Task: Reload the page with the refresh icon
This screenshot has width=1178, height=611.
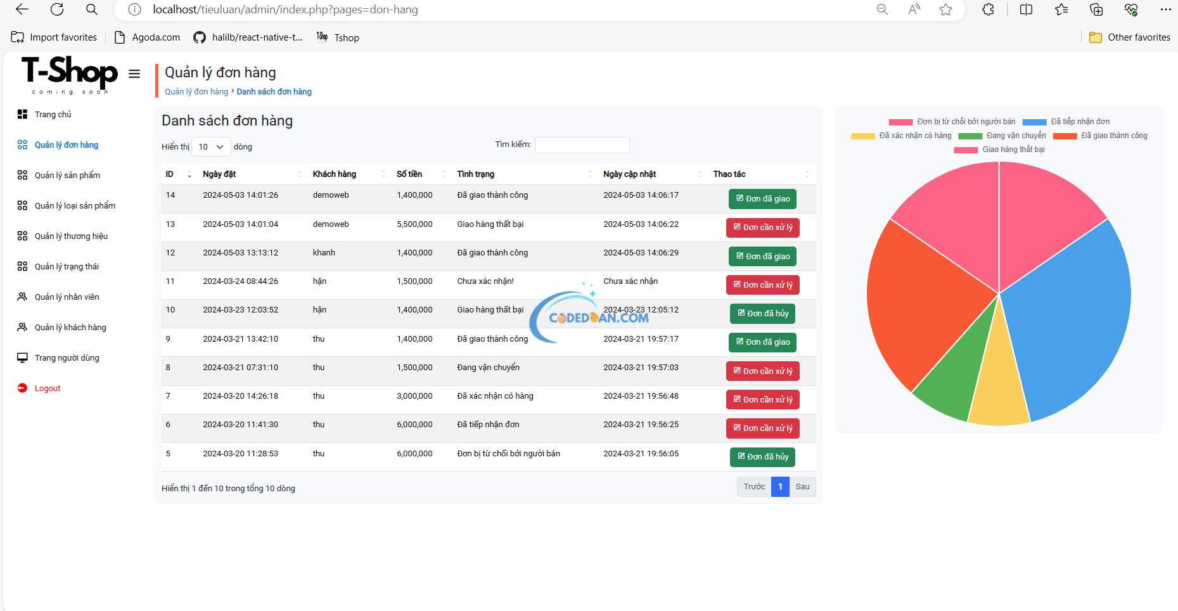Action: pyautogui.click(x=57, y=10)
